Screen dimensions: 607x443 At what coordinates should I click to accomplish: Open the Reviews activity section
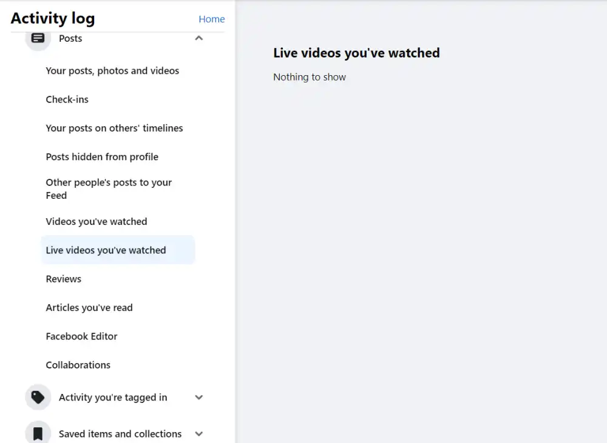pyautogui.click(x=63, y=279)
